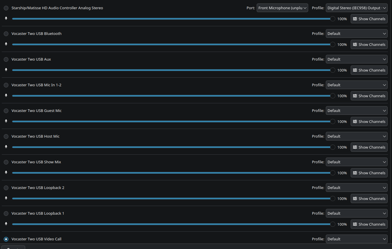This screenshot has height=249, width=392.
Task: Mute the Vocaster Two USB Loopback 2
Action: (x=6, y=198)
